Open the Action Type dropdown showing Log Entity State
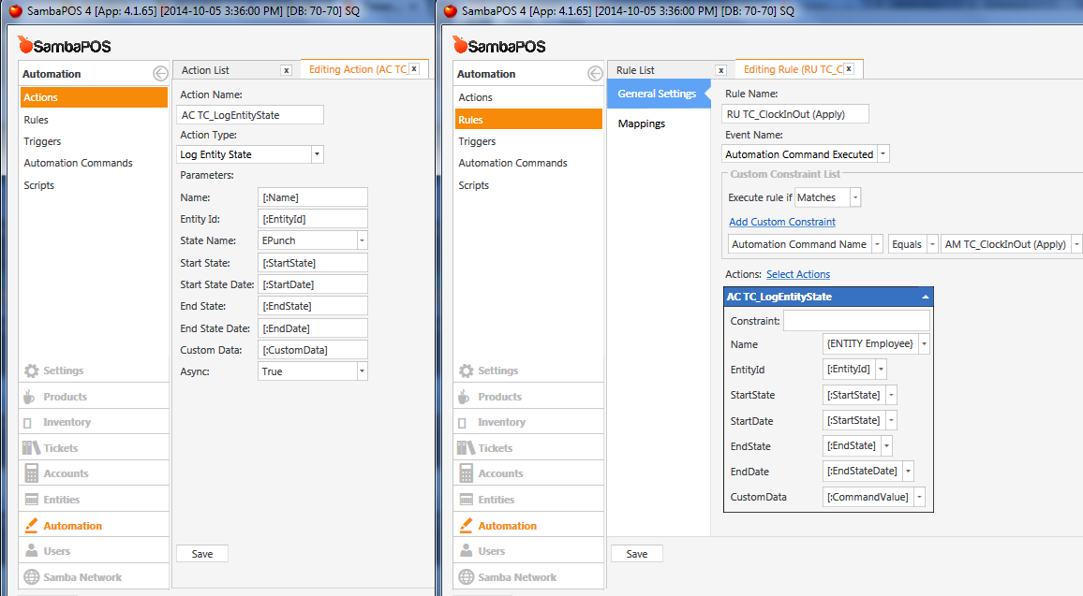Viewport: 1083px width, 596px height. coord(317,154)
